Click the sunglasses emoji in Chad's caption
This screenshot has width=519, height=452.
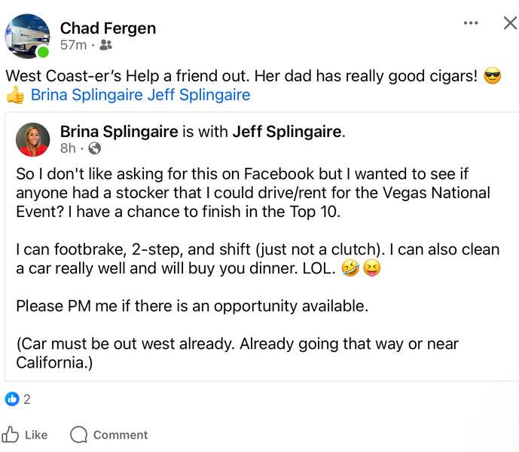point(493,76)
